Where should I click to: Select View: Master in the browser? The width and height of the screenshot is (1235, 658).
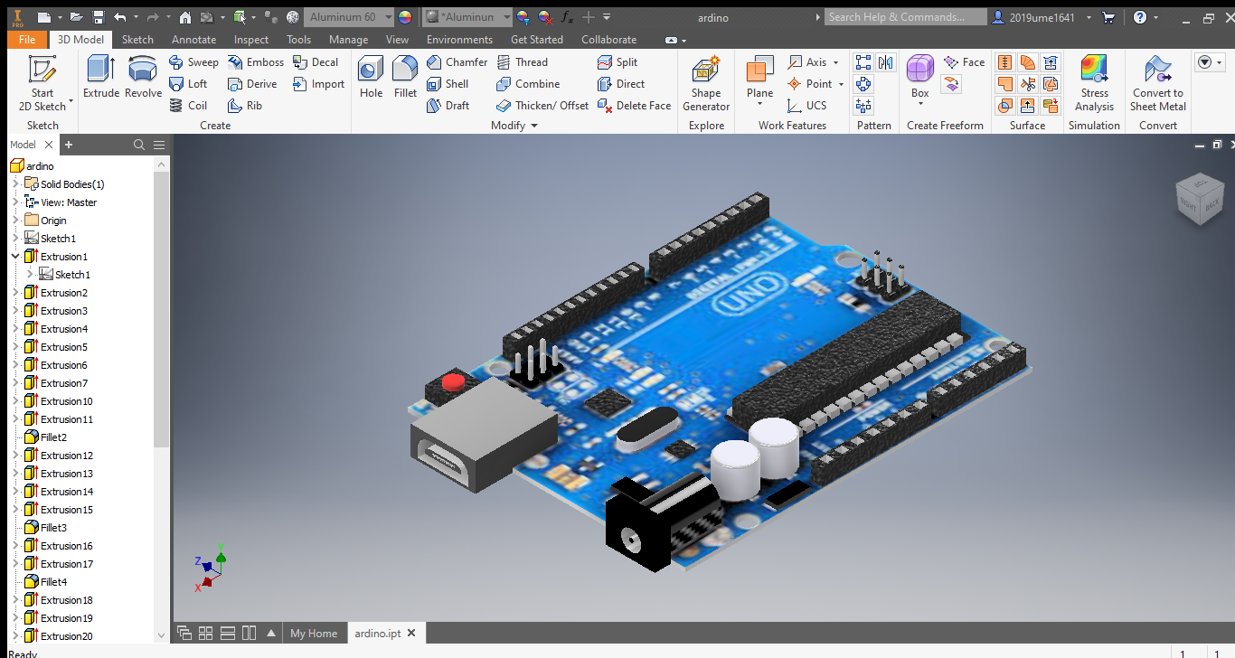(69, 202)
